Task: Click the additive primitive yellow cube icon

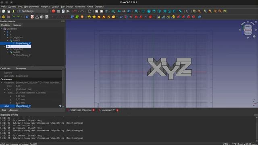Action: pos(114,17)
